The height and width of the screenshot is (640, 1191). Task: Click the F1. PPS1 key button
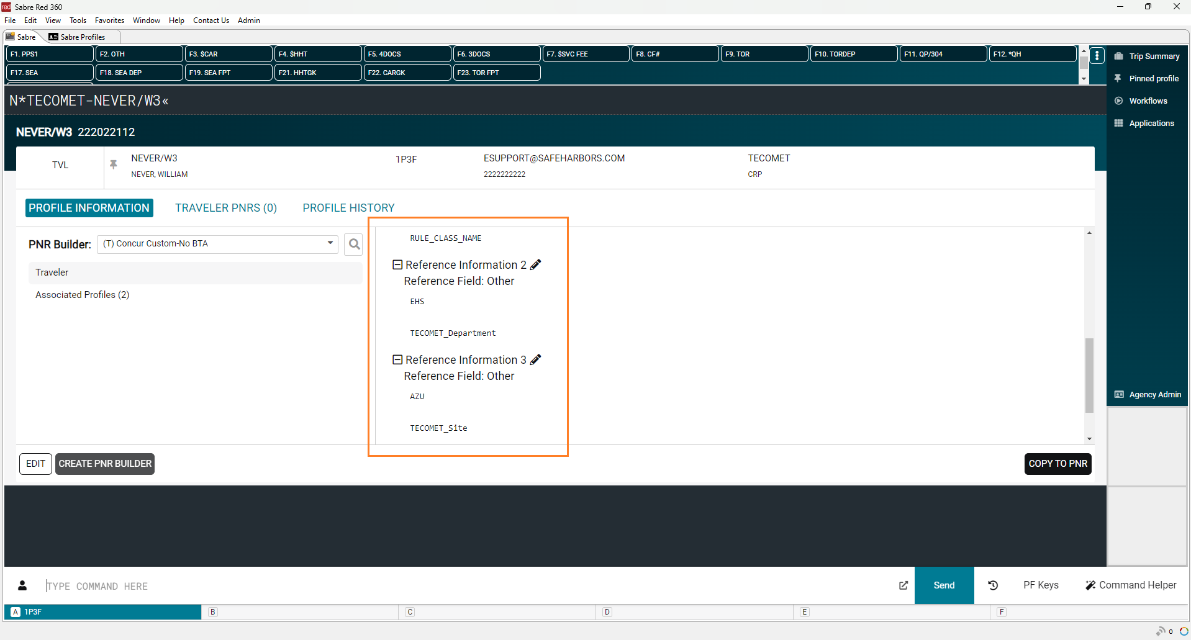point(50,54)
